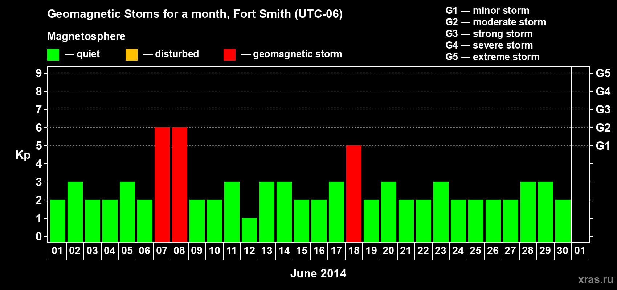Click the Kp axis value 0
Viewport: 617px width, 290px height.
pos(39,236)
